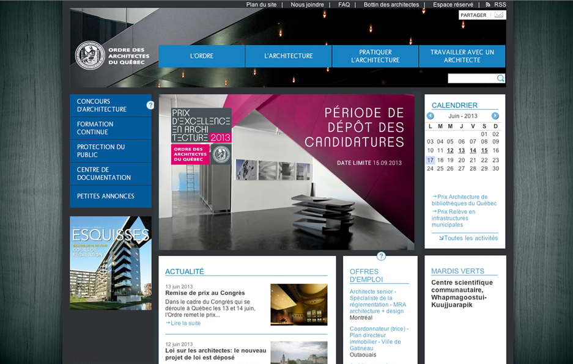This screenshot has width=573, height=364.
Task: Click help icon beside Concours d'architecture
Action: [150, 105]
